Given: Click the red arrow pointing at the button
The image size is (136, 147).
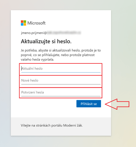Looking at the screenshot, I should 117,104.
